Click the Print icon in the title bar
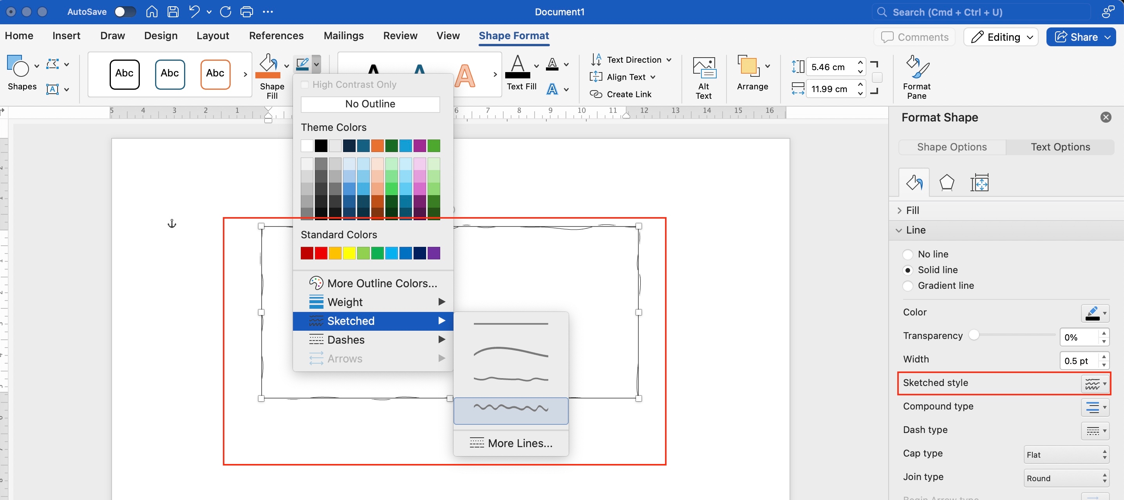 point(246,12)
